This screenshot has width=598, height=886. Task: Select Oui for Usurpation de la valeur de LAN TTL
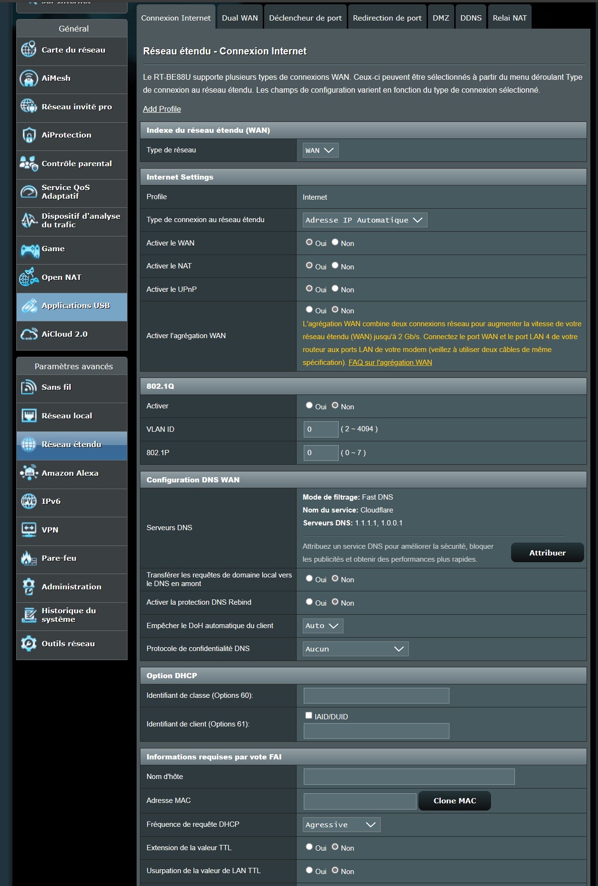(x=309, y=870)
